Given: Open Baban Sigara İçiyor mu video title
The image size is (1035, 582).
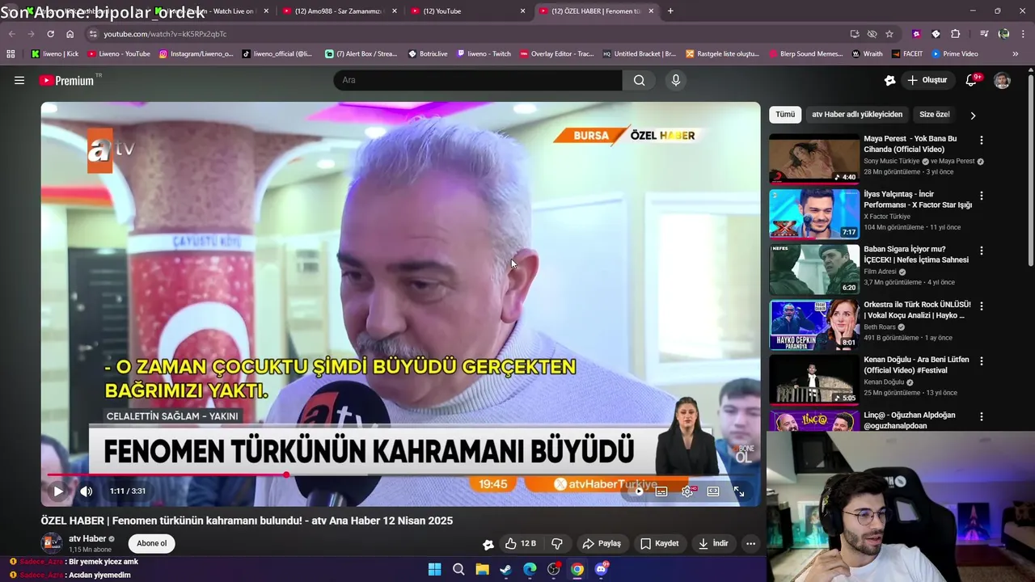Looking at the screenshot, I should pyautogui.click(x=916, y=255).
